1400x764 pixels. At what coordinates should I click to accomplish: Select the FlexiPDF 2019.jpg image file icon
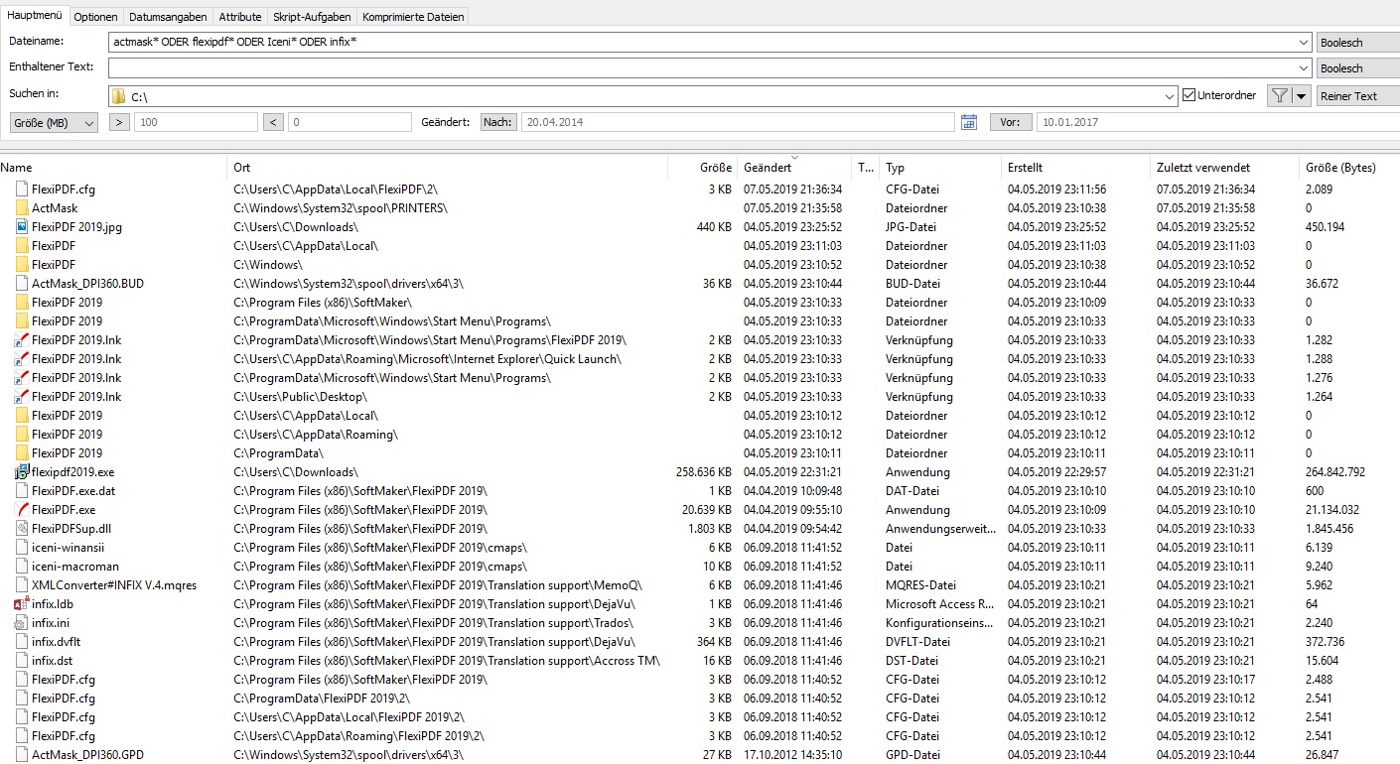(22, 227)
